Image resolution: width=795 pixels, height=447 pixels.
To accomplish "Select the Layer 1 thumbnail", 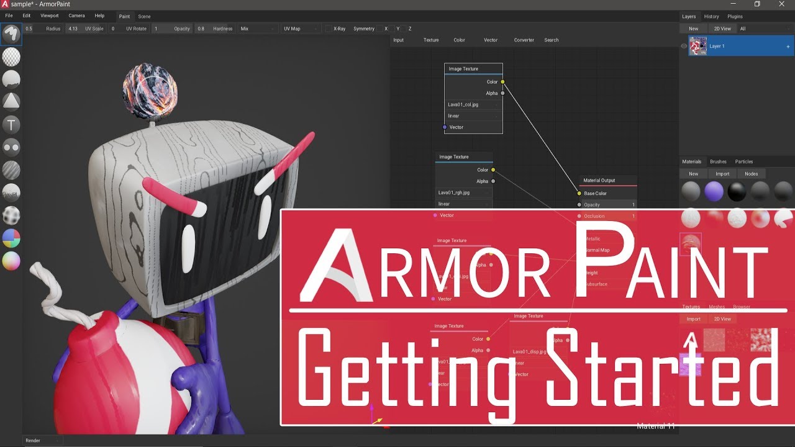I will pyautogui.click(x=698, y=46).
